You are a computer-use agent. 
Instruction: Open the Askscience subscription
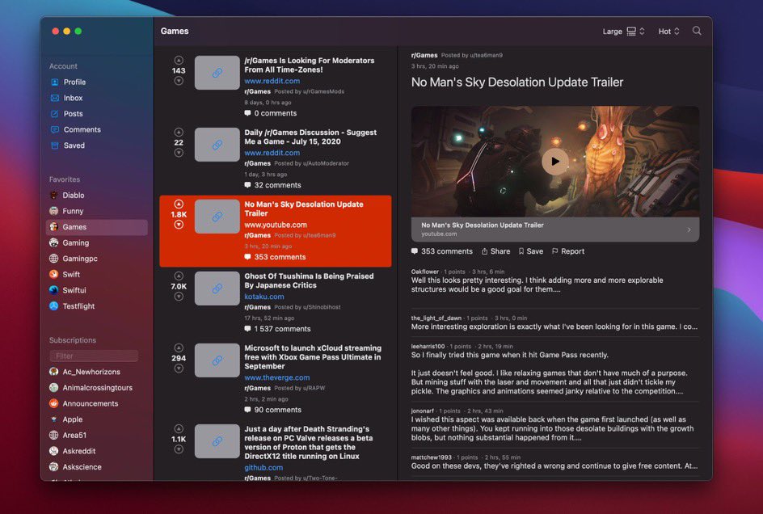point(97,467)
